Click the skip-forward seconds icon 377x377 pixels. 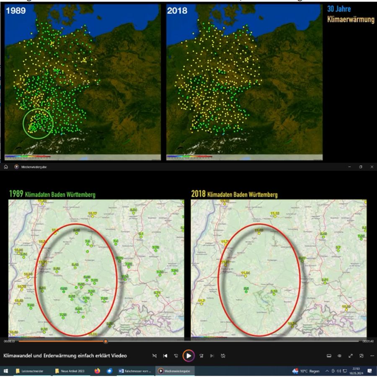tap(201, 356)
